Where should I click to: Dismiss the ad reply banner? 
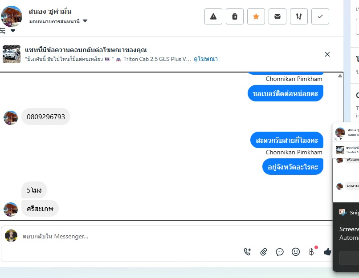click(327, 54)
